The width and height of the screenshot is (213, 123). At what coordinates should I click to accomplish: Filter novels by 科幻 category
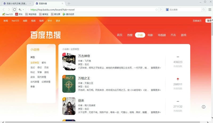click(x=32, y=72)
